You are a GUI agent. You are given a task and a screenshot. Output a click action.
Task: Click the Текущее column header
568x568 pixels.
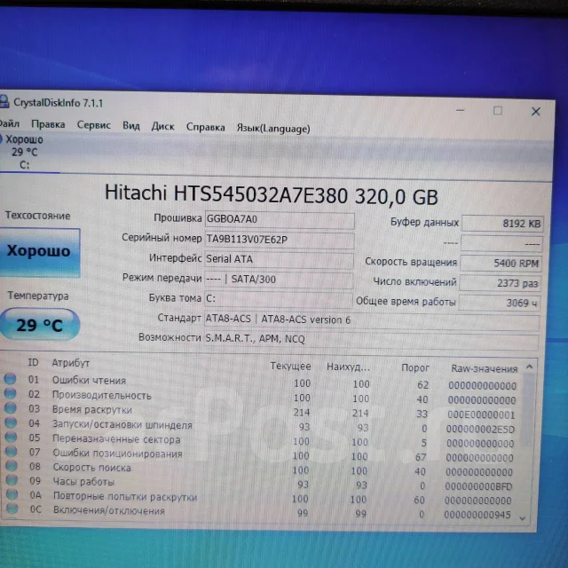pyautogui.click(x=290, y=367)
